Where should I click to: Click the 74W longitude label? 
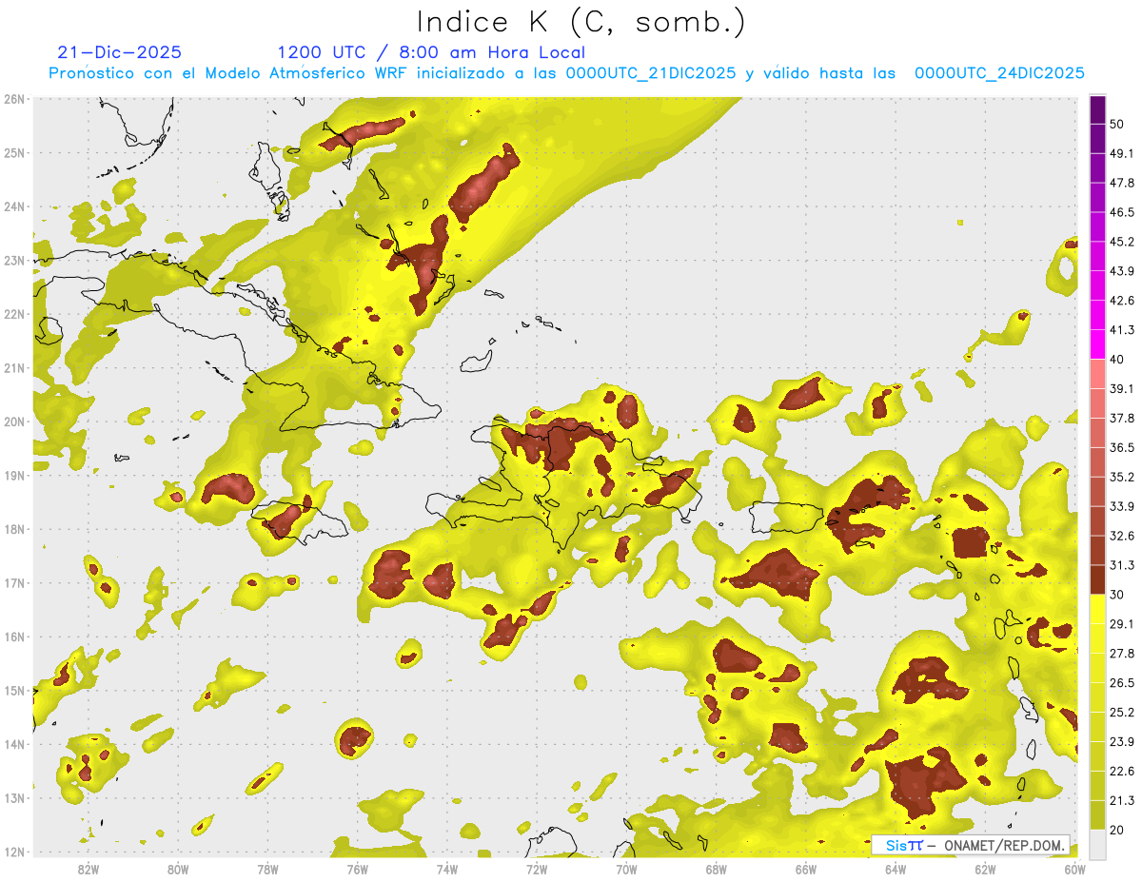tap(447, 870)
